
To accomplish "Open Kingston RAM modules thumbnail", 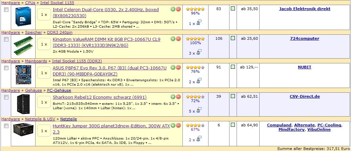I will [23, 46].
